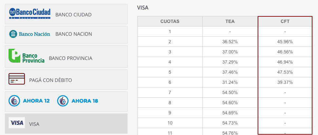Click the 54.50% TEA cell
This screenshot has width=318, height=135.
click(230, 92)
